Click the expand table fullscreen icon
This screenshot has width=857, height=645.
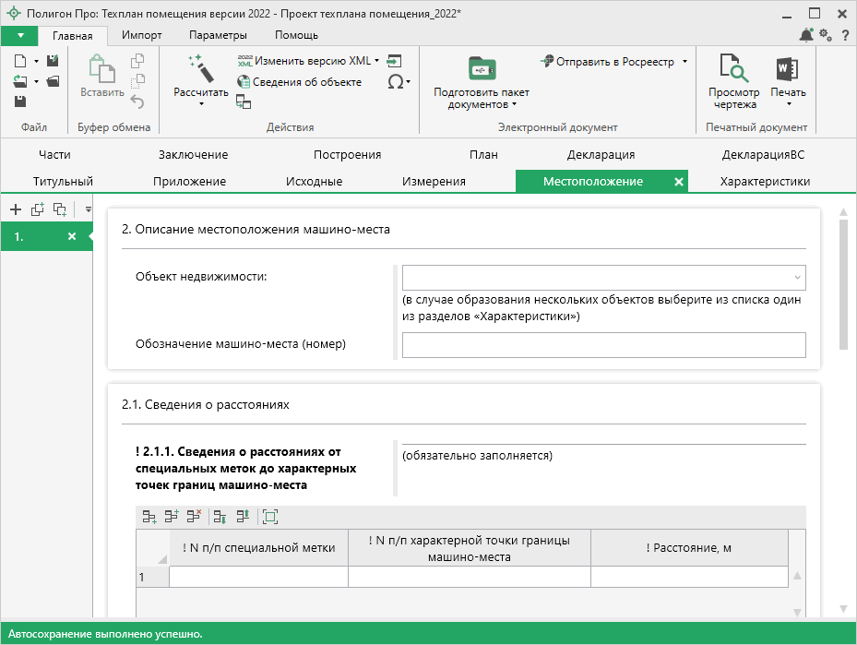[x=269, y=517]
